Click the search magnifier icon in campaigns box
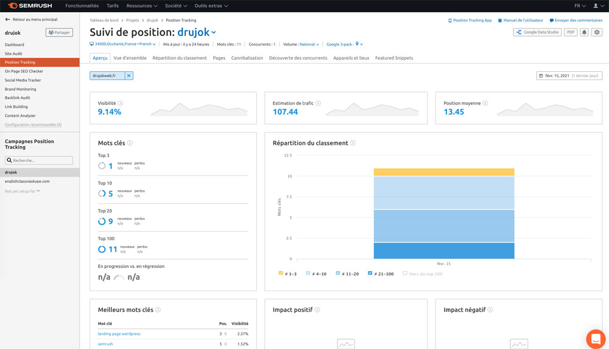The width and height of the screenshot is (609, 349). click(9, 160)
